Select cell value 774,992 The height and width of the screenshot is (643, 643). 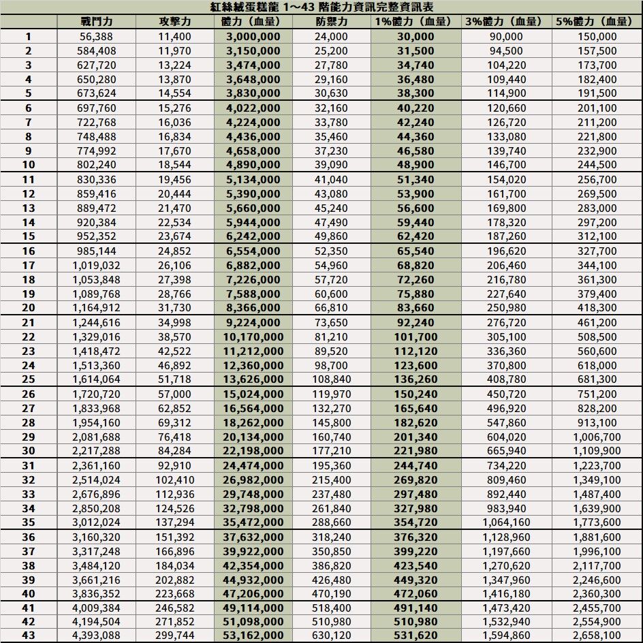tap(96, 151)
